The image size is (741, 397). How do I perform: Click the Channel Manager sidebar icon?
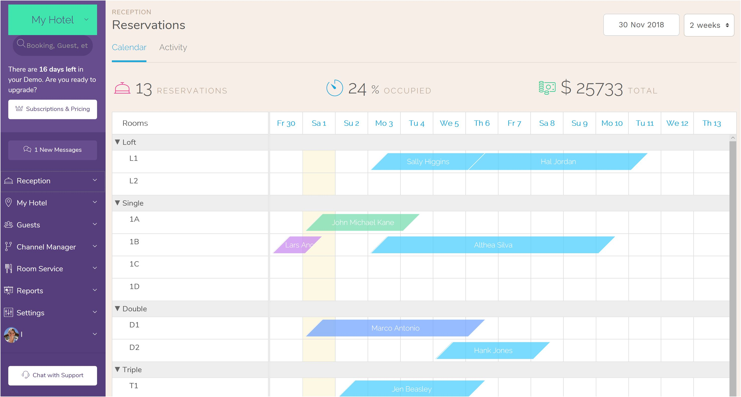[9, 246]
